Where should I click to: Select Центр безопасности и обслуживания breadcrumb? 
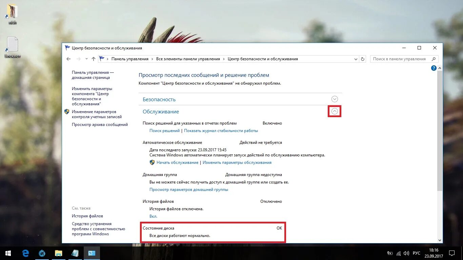263,59
